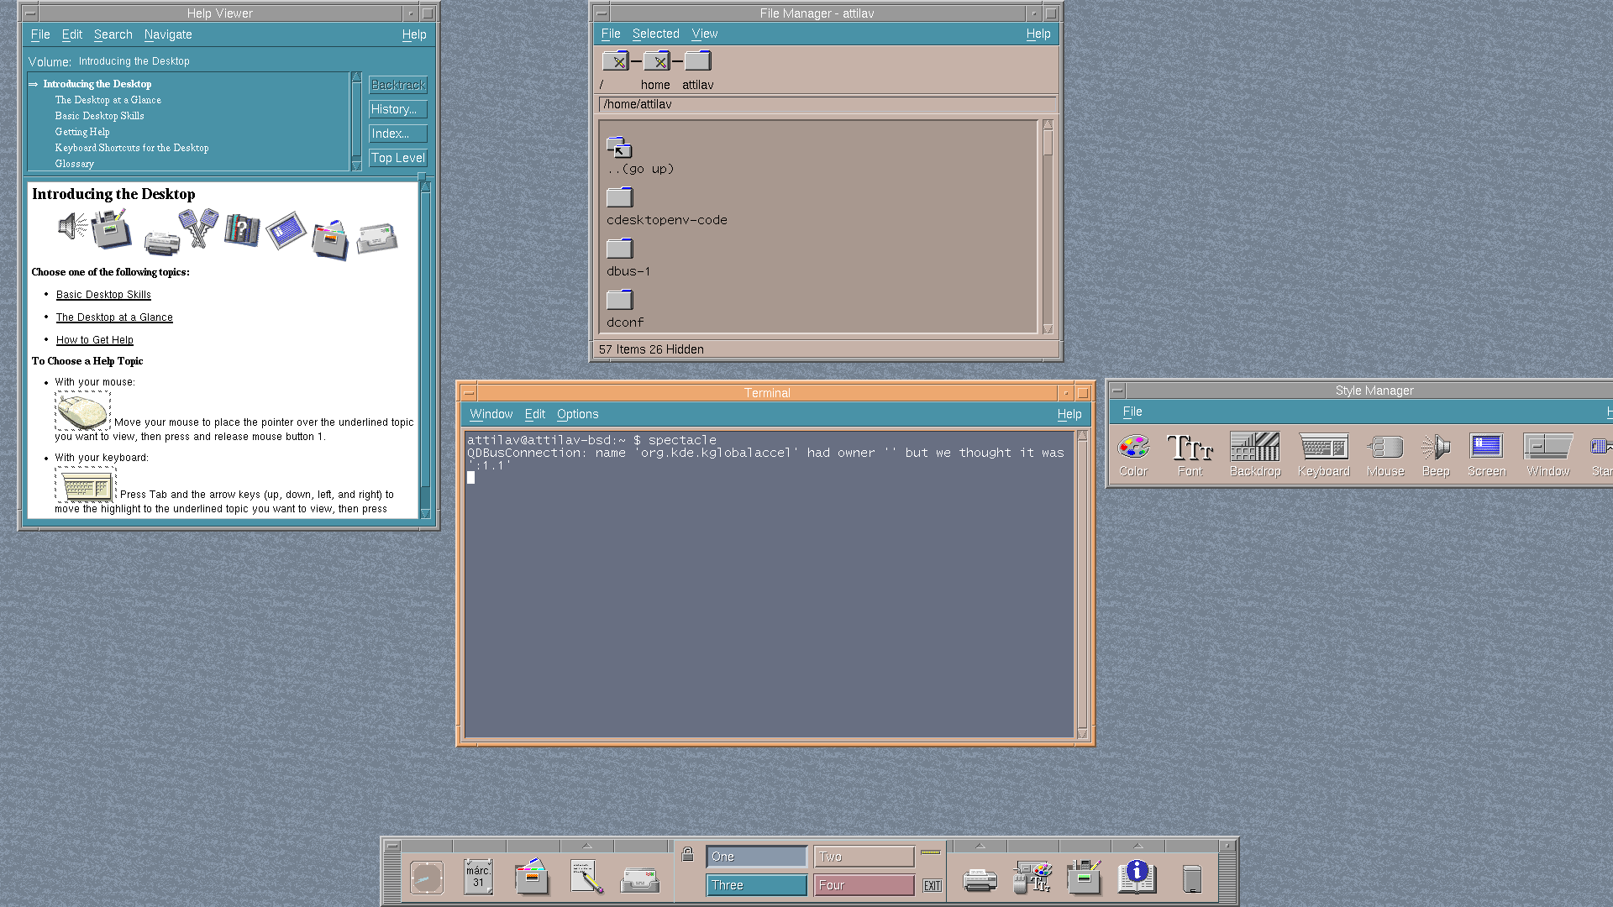Open File Manager's Selected menu
This screenshot has width=1613, height=907.
pos(655,34)
